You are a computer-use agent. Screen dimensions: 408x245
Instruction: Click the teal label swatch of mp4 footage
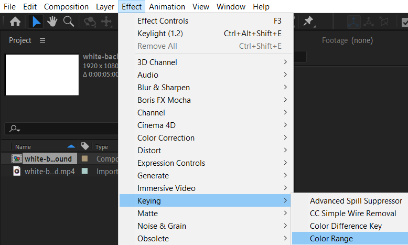click(84, 171)
